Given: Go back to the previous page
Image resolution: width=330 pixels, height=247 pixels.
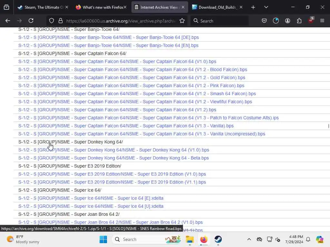Looking at the screenshot, I should pos(8,21).
